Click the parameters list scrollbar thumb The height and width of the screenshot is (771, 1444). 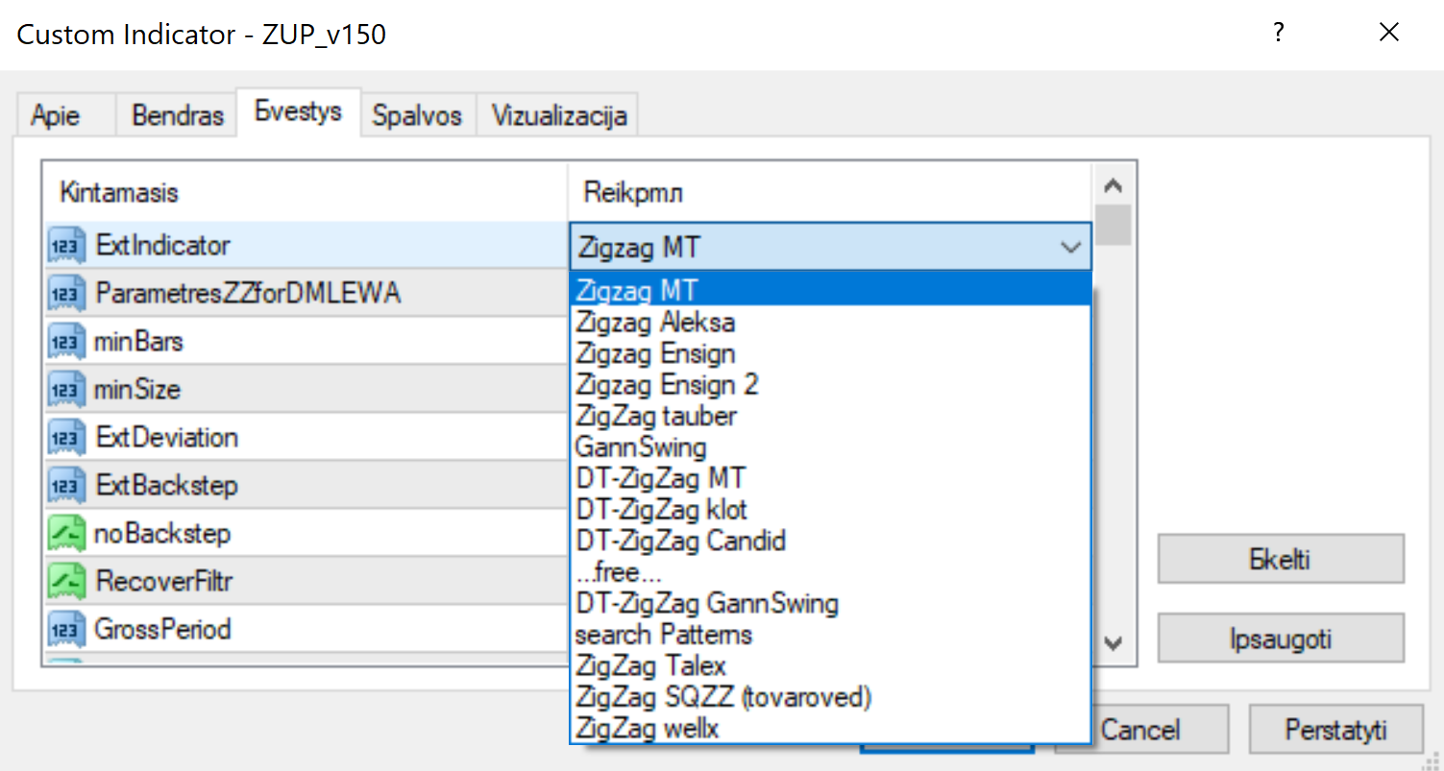1114,226
